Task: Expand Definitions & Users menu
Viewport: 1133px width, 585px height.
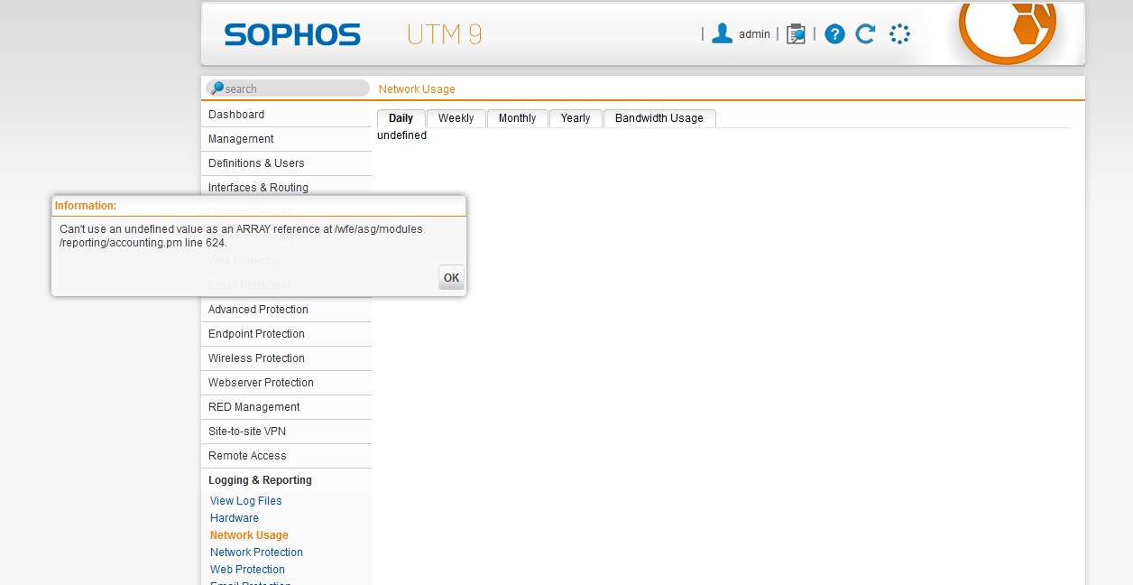Action: (x=286, y=163)
